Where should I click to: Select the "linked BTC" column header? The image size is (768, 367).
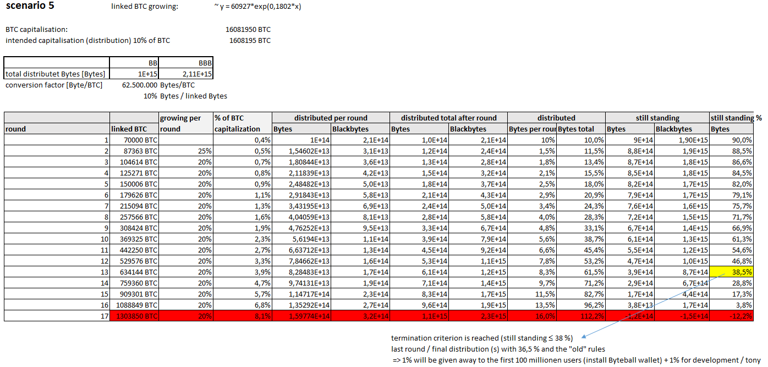tap(134, 129)
